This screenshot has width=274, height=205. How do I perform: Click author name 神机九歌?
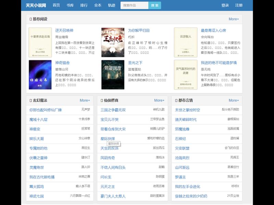coord(159,109)
